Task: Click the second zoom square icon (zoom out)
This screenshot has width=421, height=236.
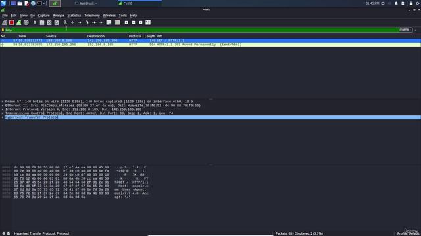Action: pyautogui.click(x=134, y=22)
